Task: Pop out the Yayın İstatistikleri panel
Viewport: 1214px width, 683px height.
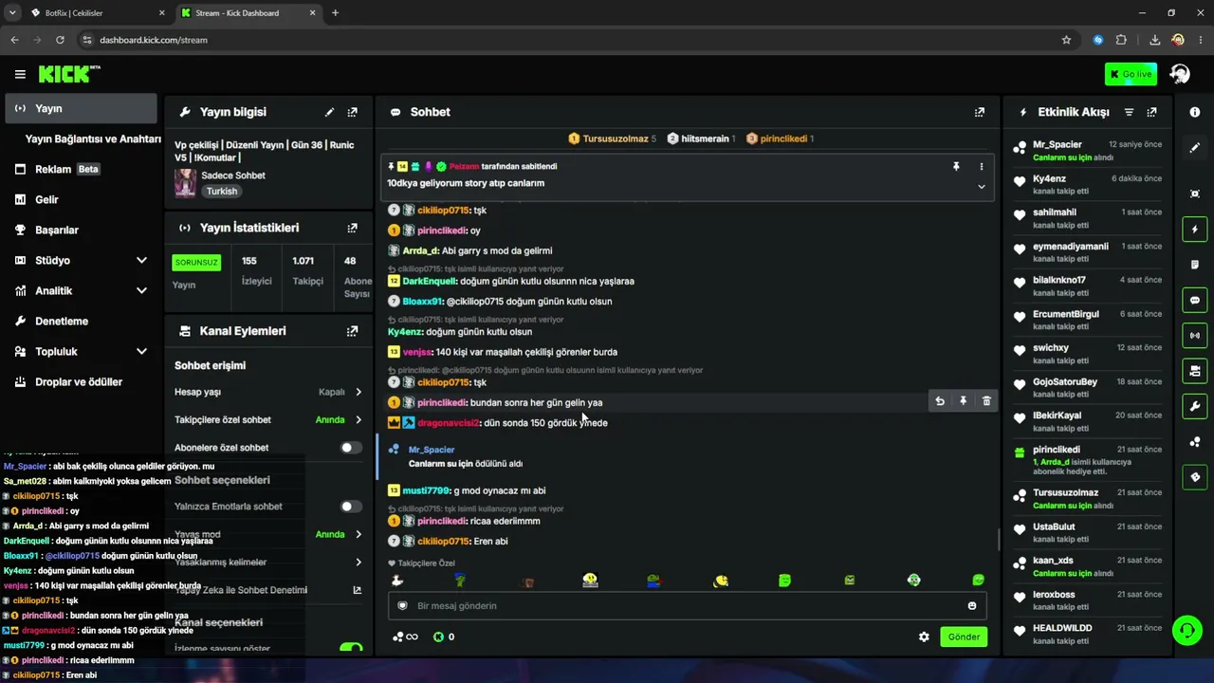Action: (353, 228)
